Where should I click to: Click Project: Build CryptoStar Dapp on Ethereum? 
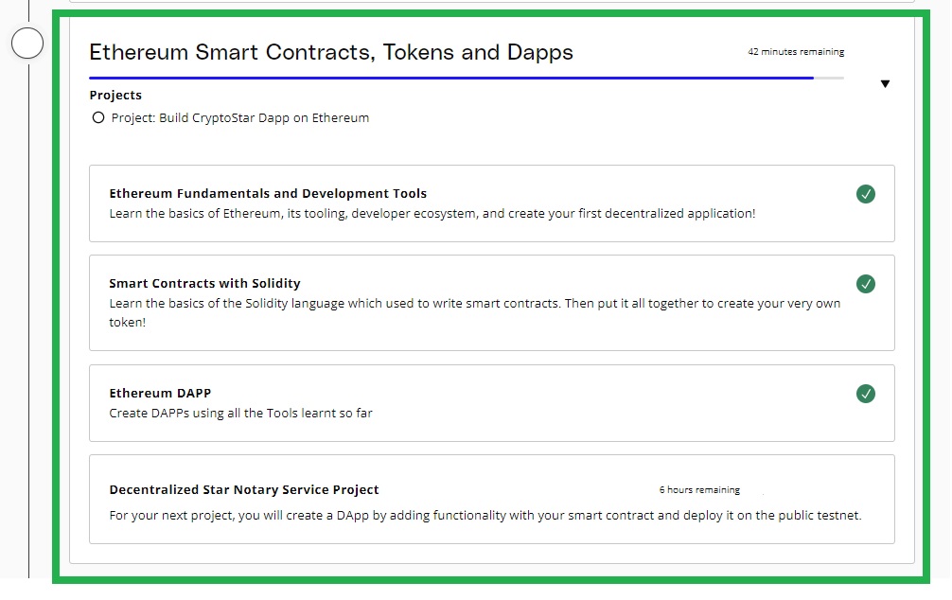coord(241,117)
